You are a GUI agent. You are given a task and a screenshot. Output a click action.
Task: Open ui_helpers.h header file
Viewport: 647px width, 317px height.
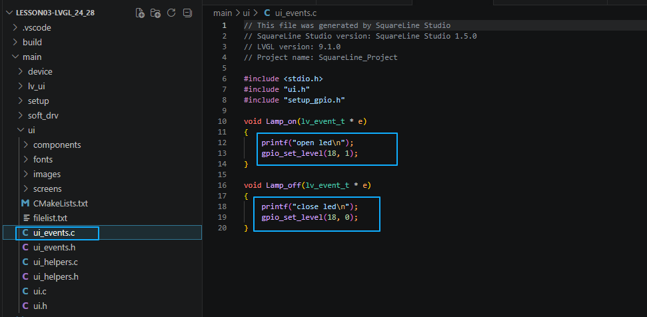(56, 276)
